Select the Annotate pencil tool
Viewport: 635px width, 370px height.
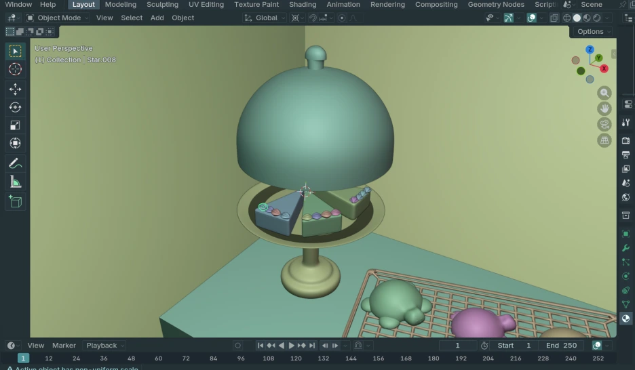tap(16, 163)
